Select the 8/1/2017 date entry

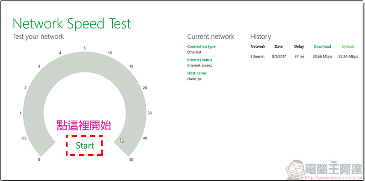(279, 57)
